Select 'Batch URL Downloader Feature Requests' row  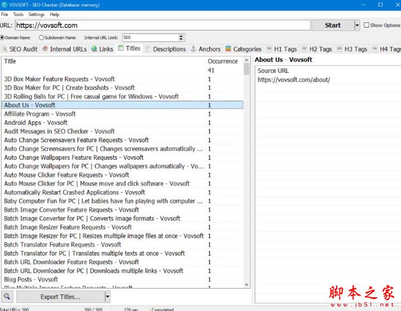click(123, 262)
